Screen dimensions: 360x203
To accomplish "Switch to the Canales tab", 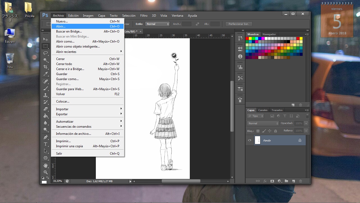I will coord(263,110).
